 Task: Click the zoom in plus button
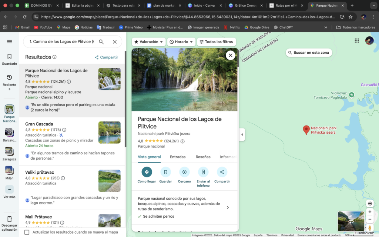point(370,212)
